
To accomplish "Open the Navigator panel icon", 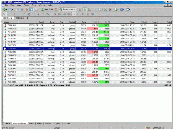I will (x=27, y=10).
